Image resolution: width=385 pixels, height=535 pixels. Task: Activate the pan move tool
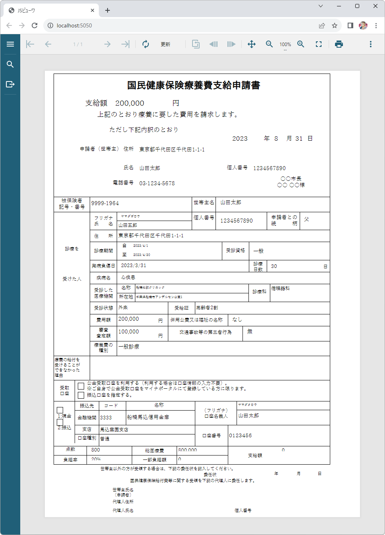point(252,44)
